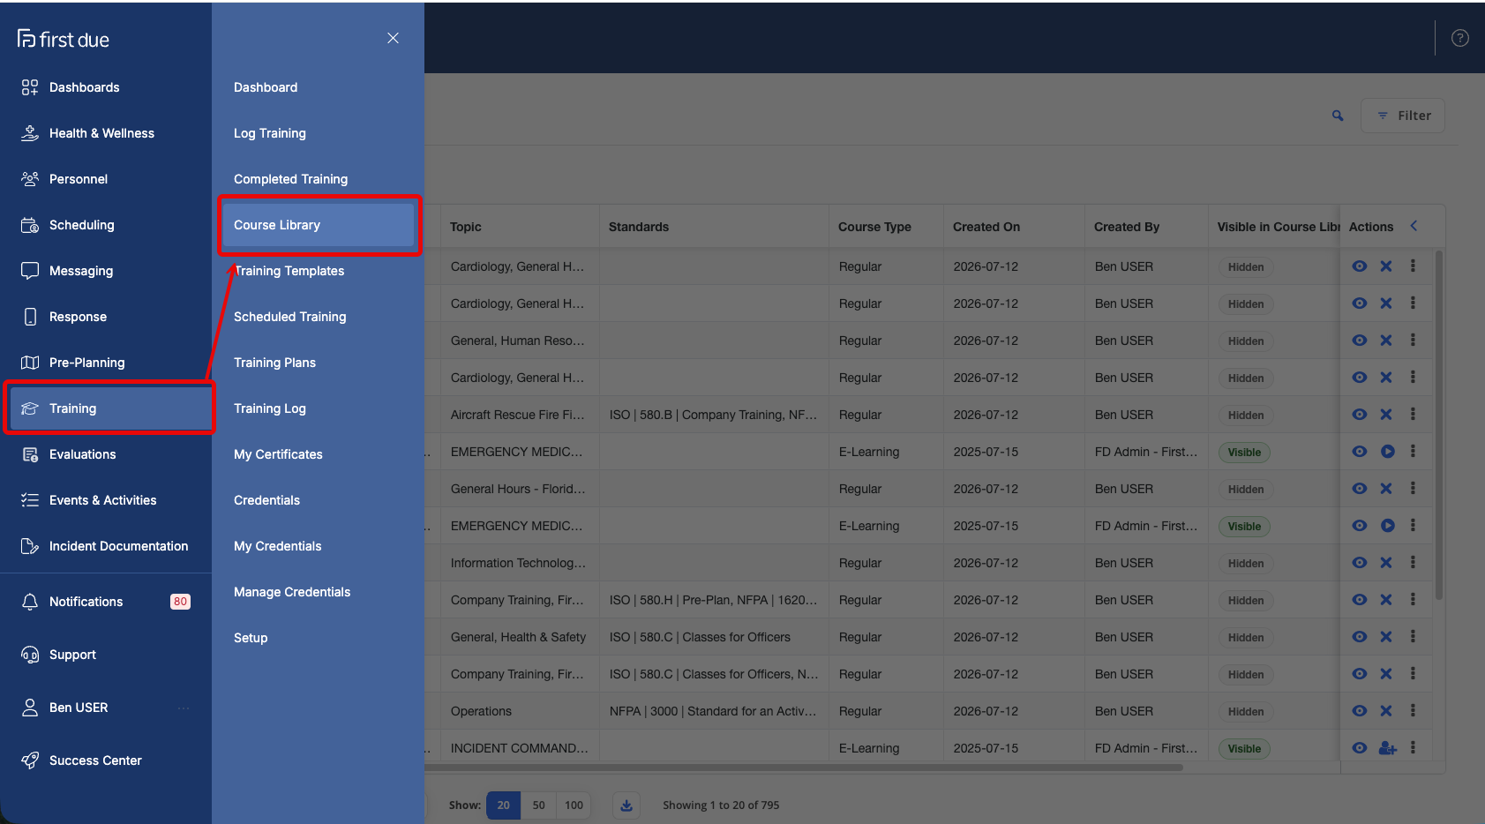Collapse the Actions column chevron
Screen dimensions: 1485x824
(x=1414, y=226)
